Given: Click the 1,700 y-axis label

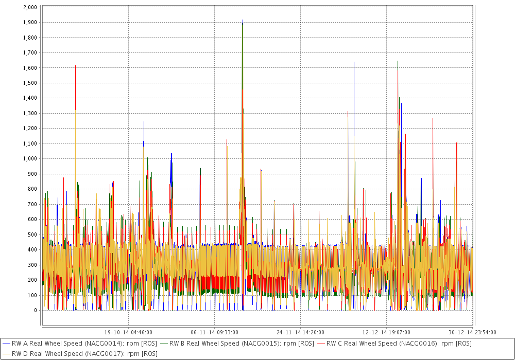Looking at the screenshot, I should pyautogui.click(x=30, y=52).
